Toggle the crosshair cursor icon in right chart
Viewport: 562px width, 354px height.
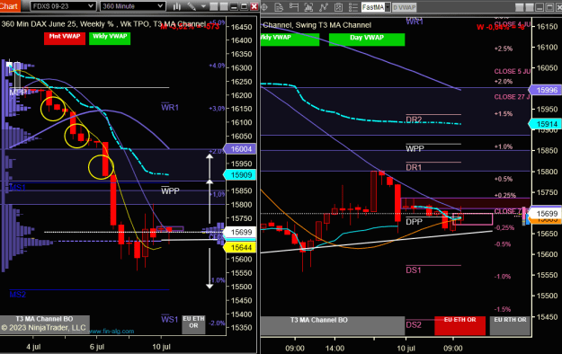click(264, 7)
